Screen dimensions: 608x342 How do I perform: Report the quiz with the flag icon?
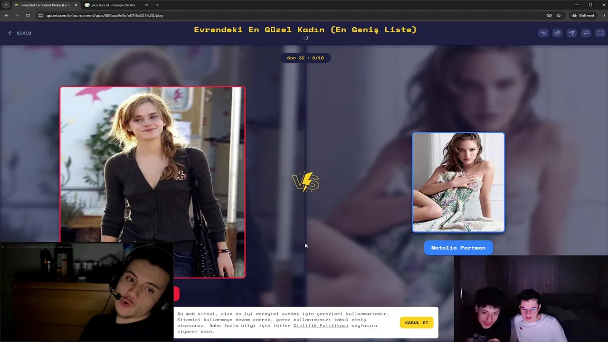click(x=586, y=33)
